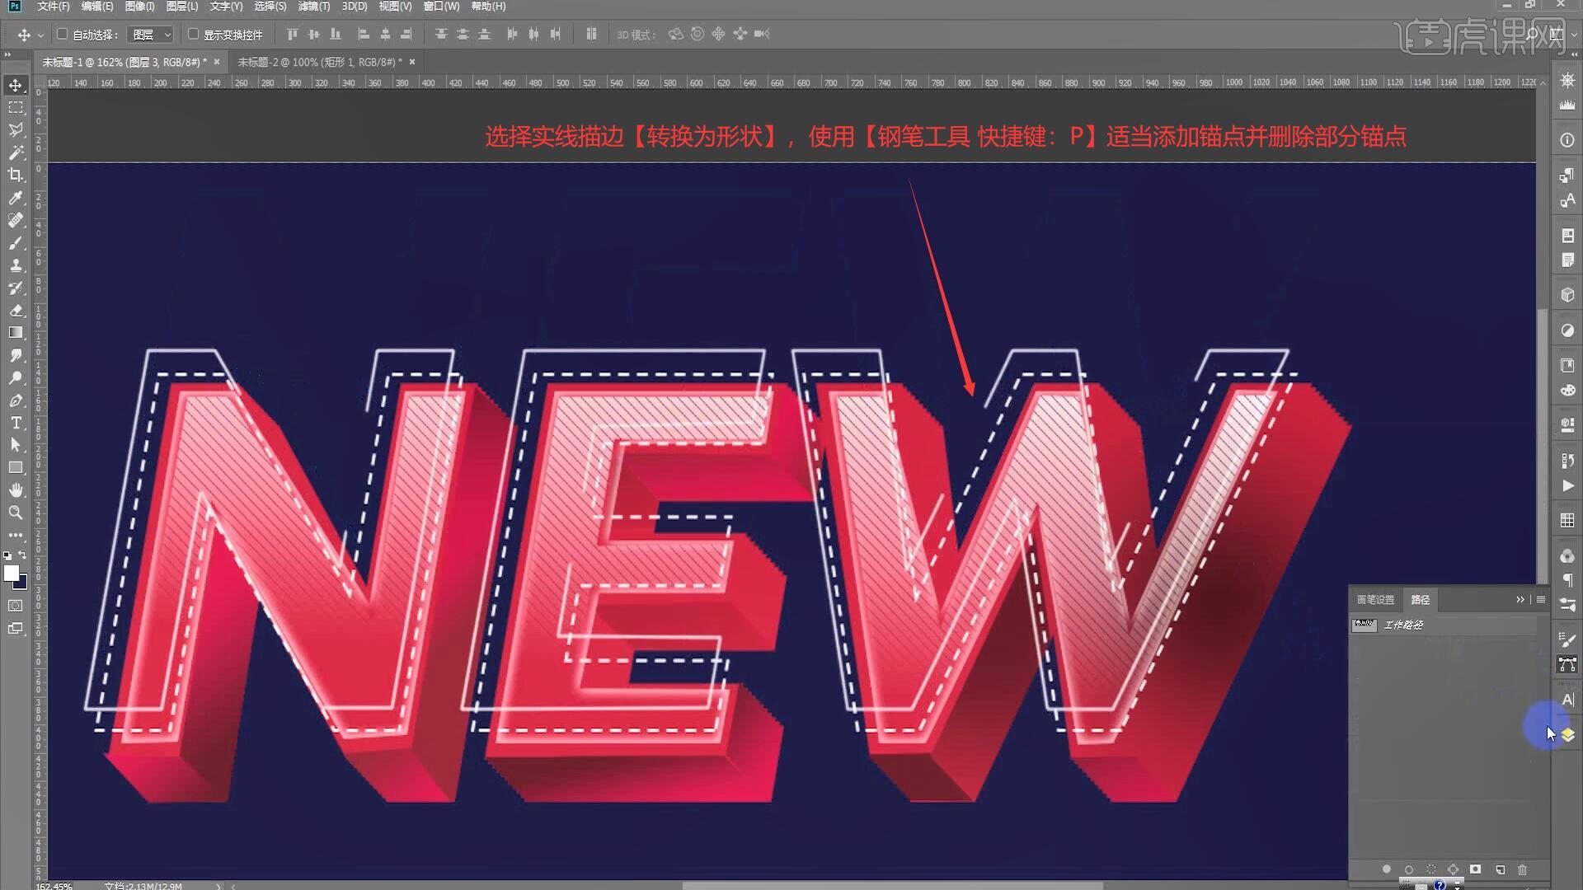The image size is (1583, 890).
Task: Open the Paths panel menu
Action: tap(1540, 600)
